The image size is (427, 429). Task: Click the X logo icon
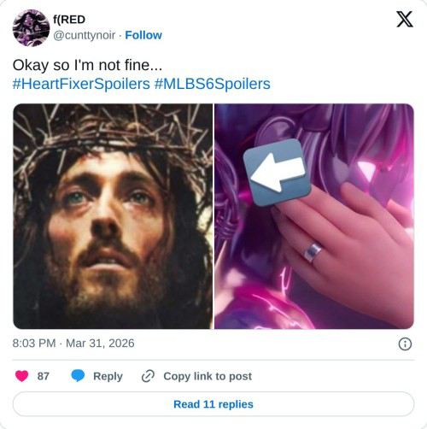pyautogui.click(x=405, y=20)
